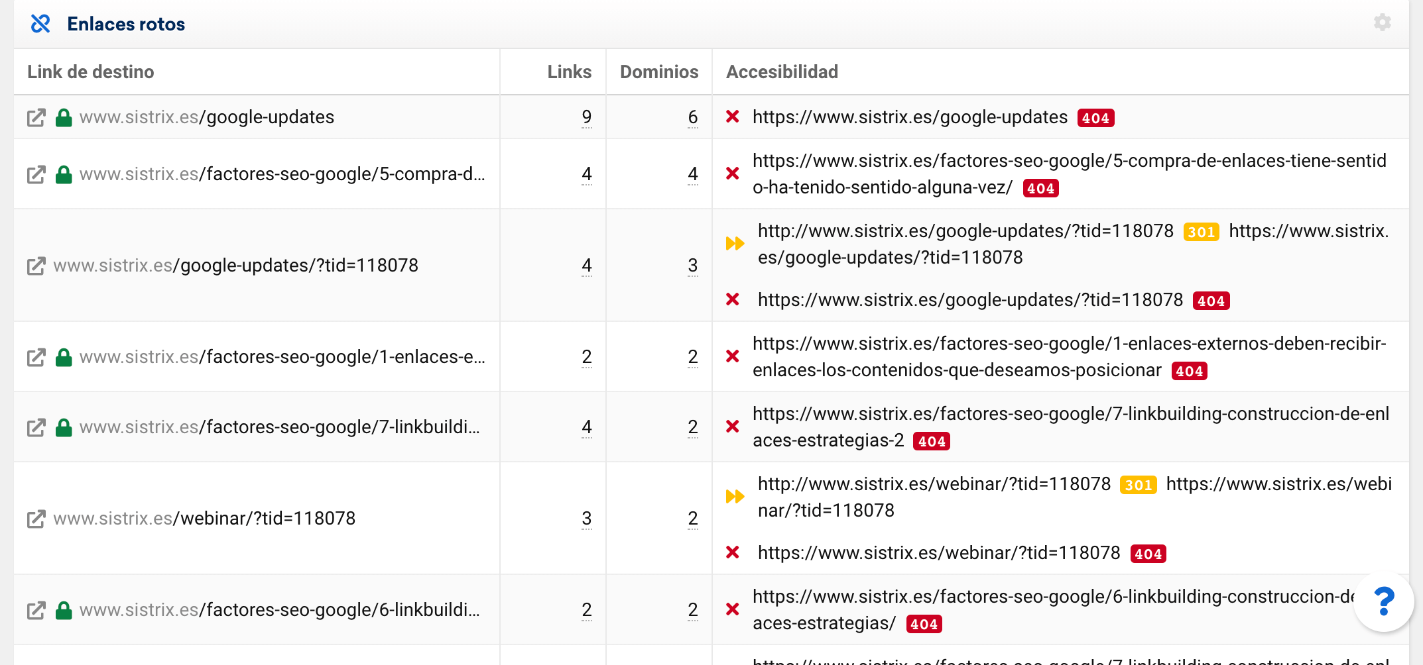Viewport: 1423px width, 665px height.
Task: Open domain count 6 for google-updates
Action: (692, 117)
